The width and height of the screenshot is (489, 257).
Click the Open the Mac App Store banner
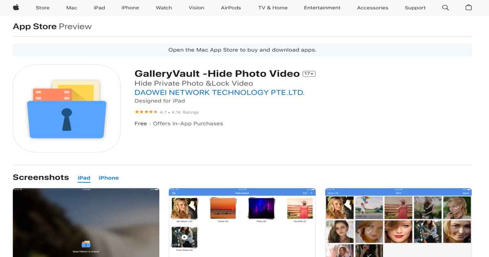coord(242,50)
